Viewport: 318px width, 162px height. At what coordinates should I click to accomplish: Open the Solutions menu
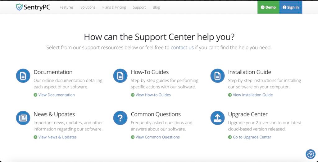88,7
